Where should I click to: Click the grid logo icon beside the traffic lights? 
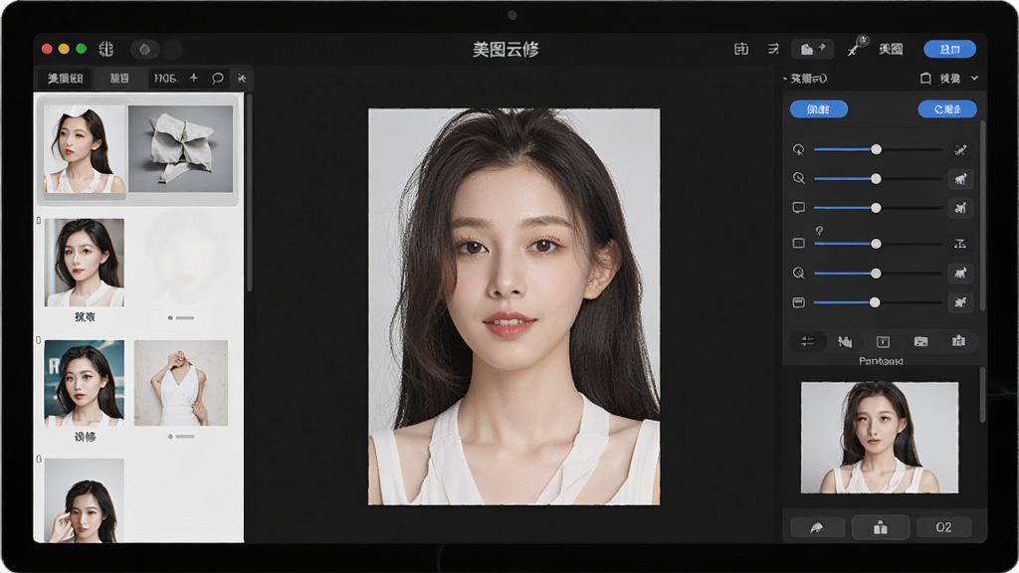(x=105, y=49)
